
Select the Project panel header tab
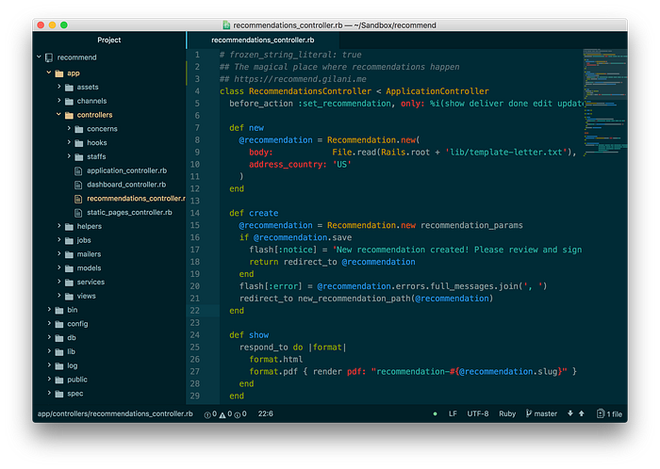(x=109, y=40)
